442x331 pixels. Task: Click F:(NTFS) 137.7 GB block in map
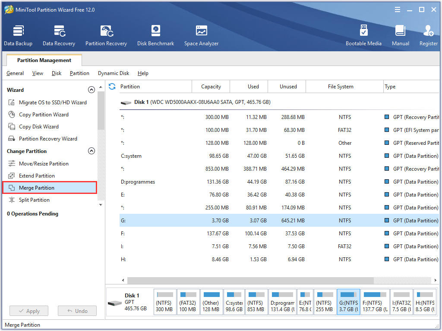375,302
